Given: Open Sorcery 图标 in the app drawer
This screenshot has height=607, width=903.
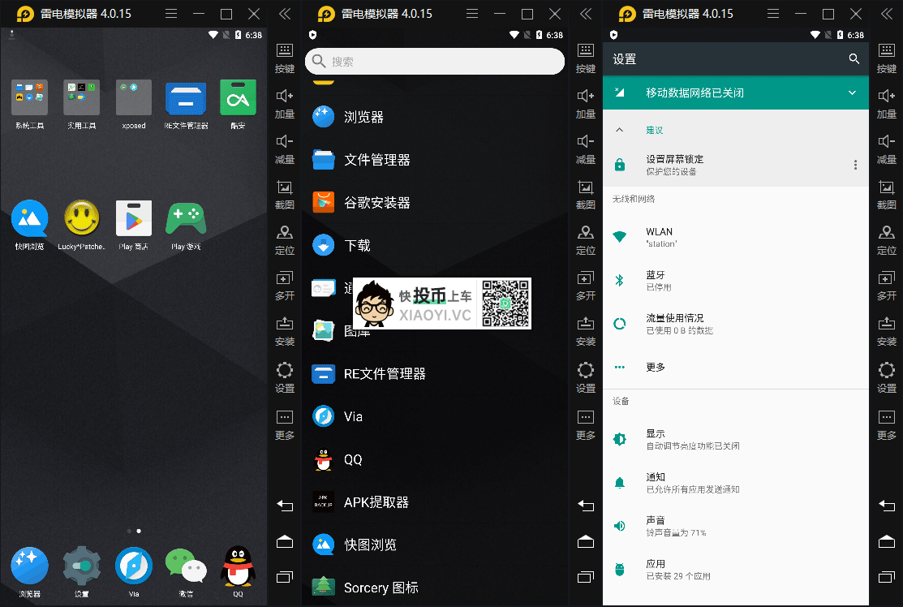Looking at the screenshot, I should pos(435,588).
